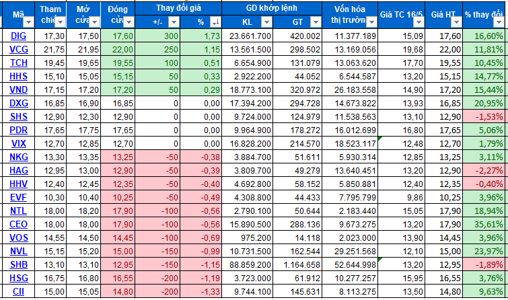508x300 pixels.
Task: Select HSG closing price 16,55
Action: point(118,278)
